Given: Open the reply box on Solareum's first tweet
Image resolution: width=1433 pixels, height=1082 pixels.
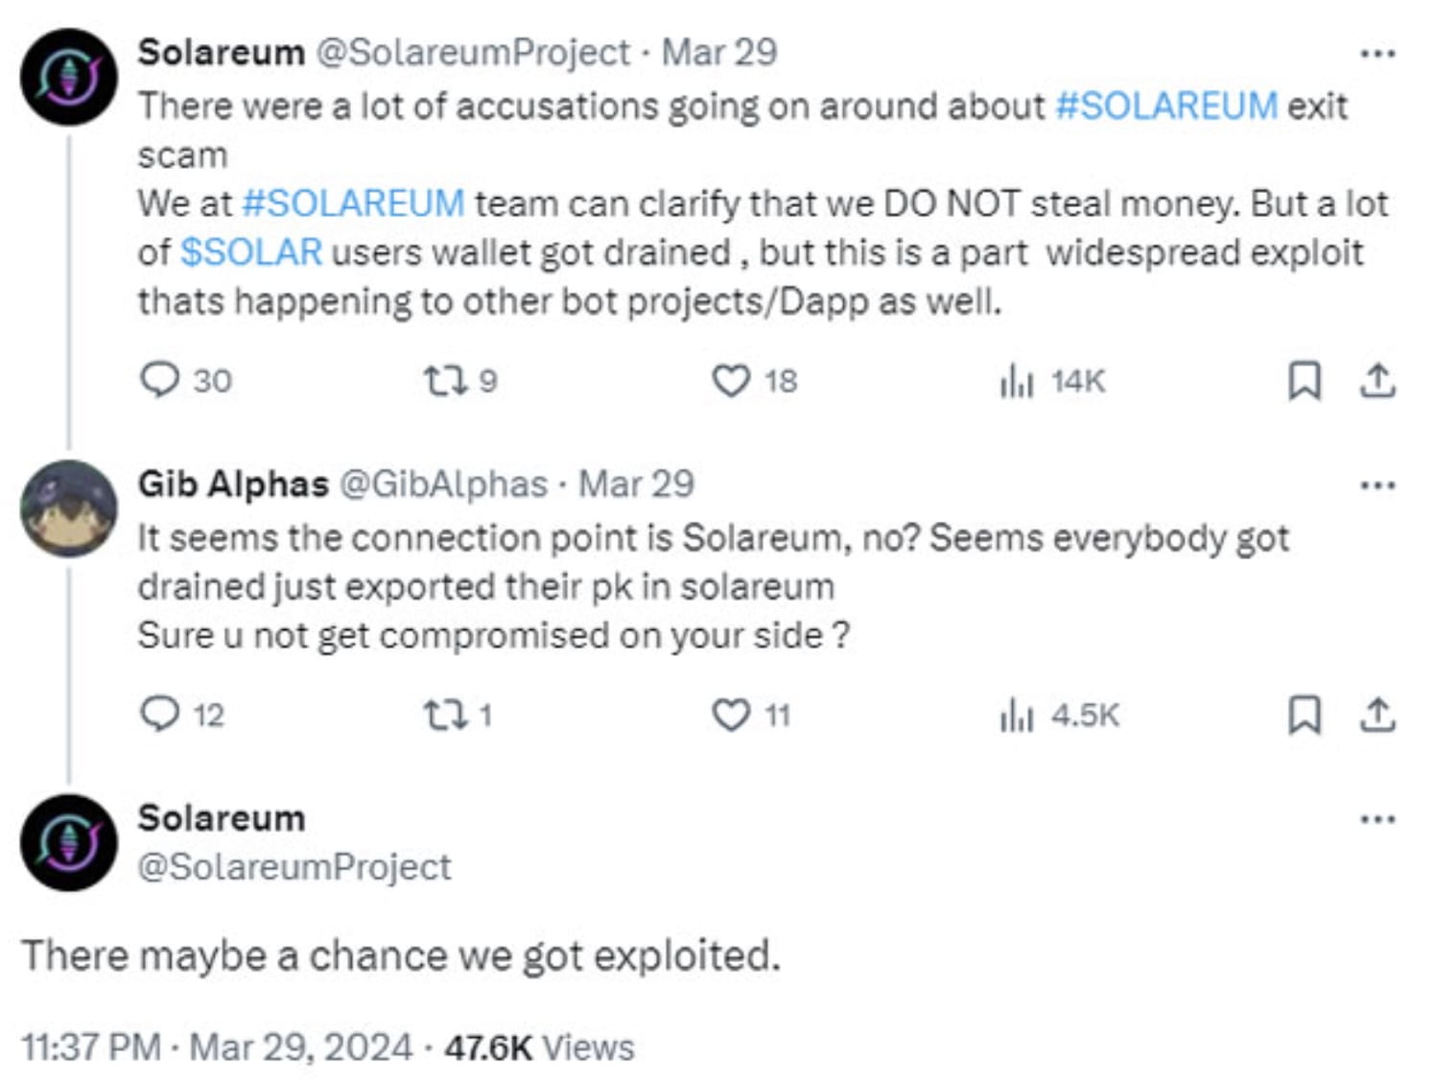Looking at the screenshot, I should point(163,381).
